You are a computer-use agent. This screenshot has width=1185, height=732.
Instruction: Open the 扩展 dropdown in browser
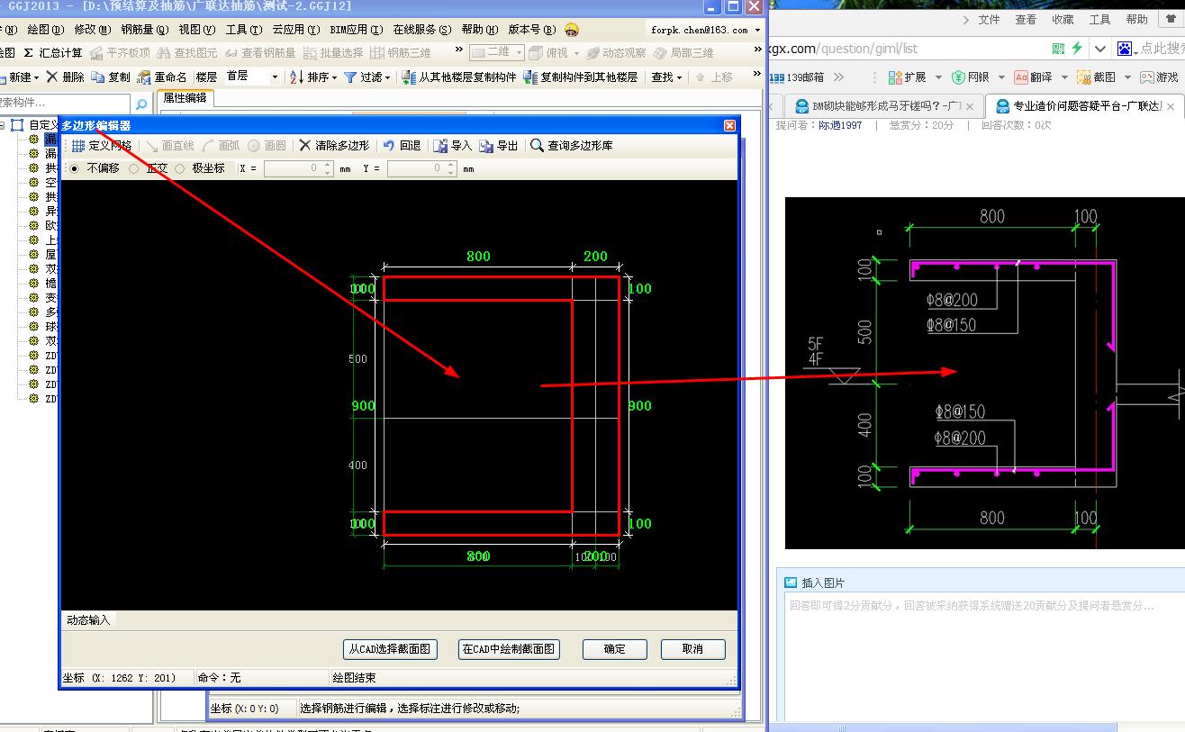(939, 78)
